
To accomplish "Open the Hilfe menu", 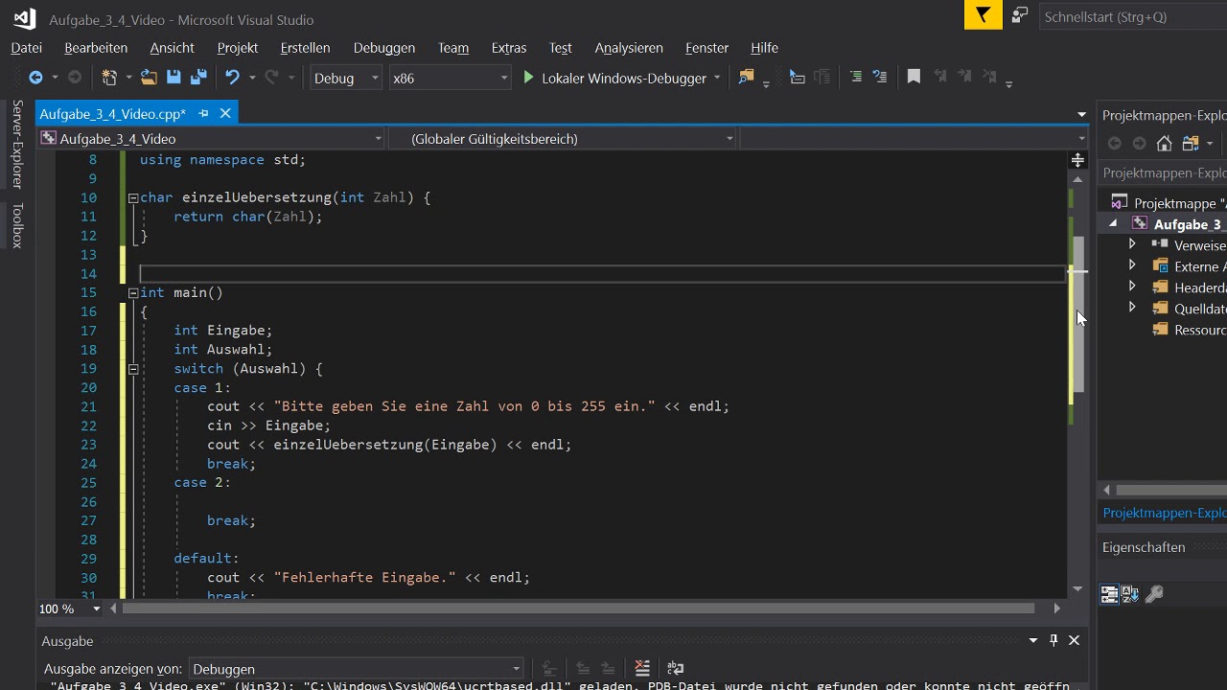I will point(764,47).
